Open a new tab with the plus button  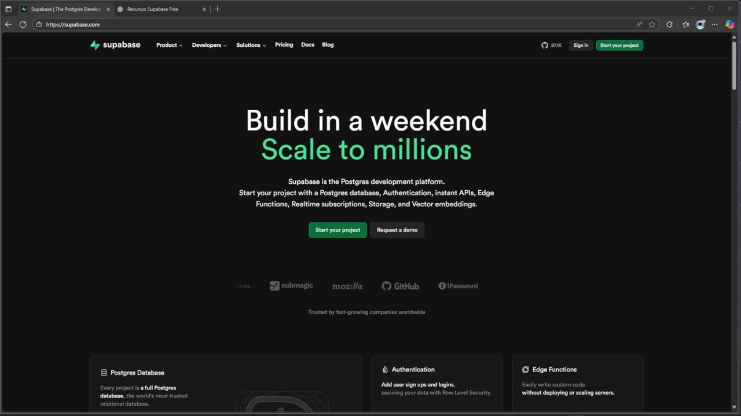pos(218,9)
